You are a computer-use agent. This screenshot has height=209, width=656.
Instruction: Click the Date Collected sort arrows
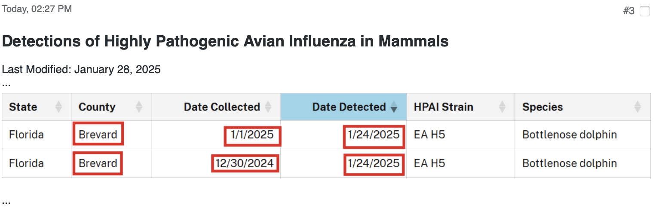pos(268,107)
